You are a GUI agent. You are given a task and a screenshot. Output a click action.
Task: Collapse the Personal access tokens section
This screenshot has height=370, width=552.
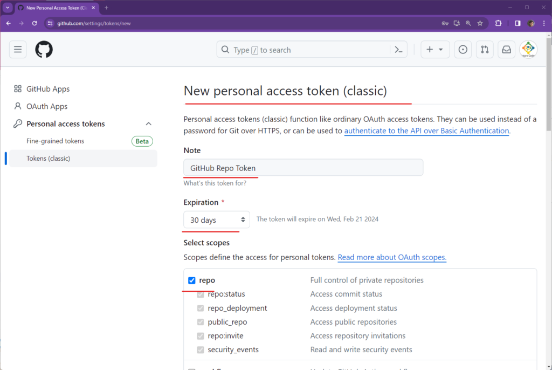tap(149, 124)
